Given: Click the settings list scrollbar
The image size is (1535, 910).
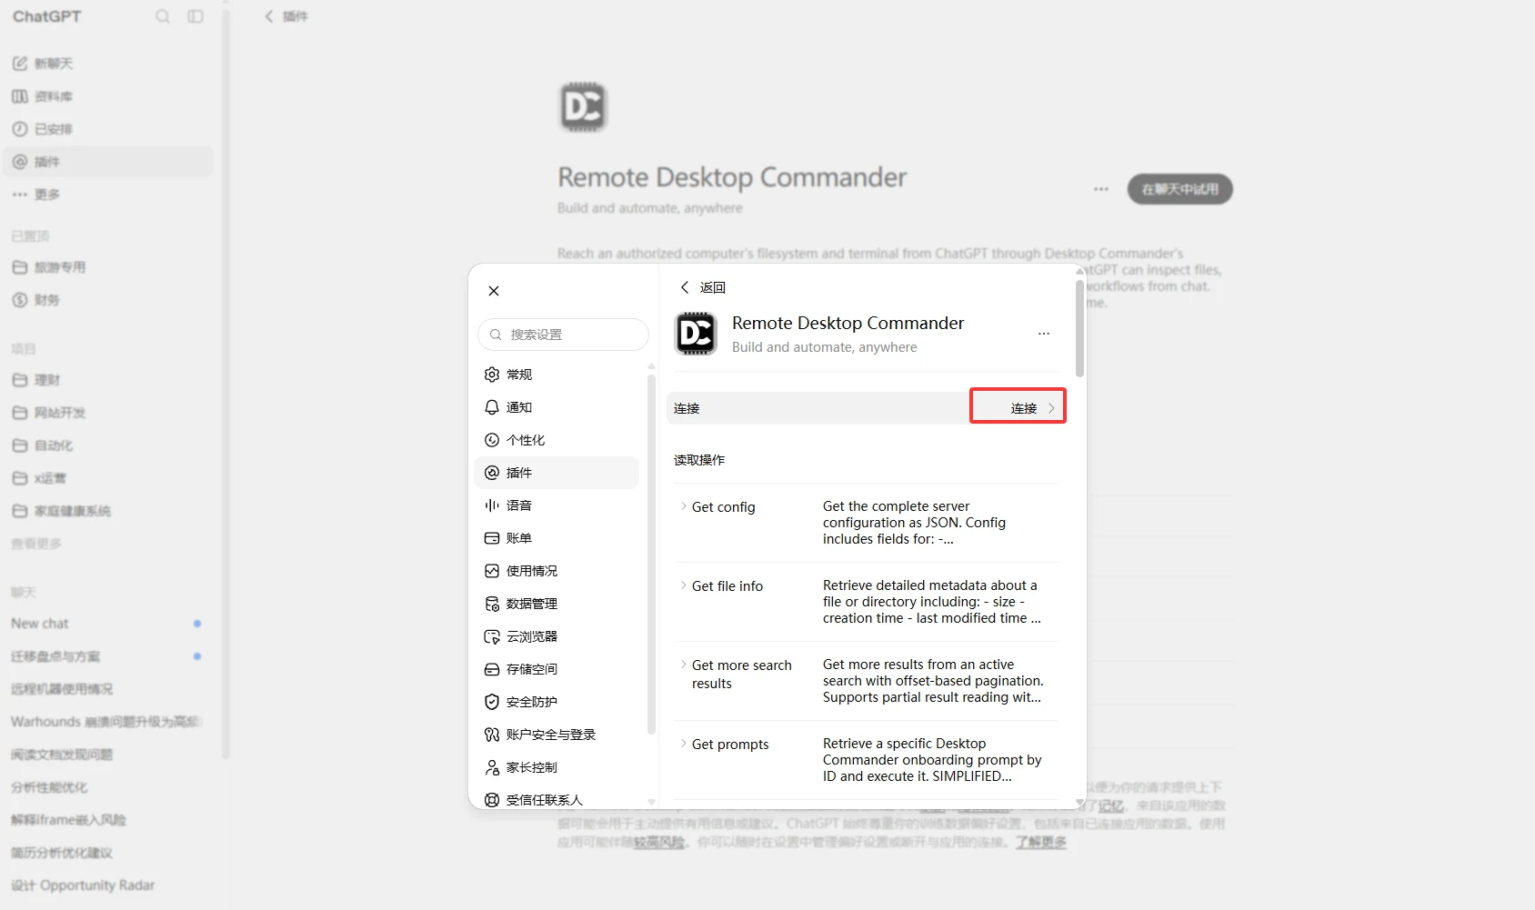Looking at the screenshot, I should 651,553.
